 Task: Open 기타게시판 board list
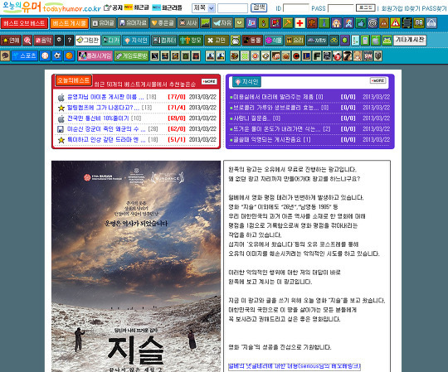(x=410, y=41)
